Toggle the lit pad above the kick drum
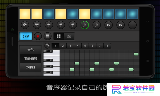Viewport: 160px width, 96px height. pyautogui.click(x=25, y=14)
